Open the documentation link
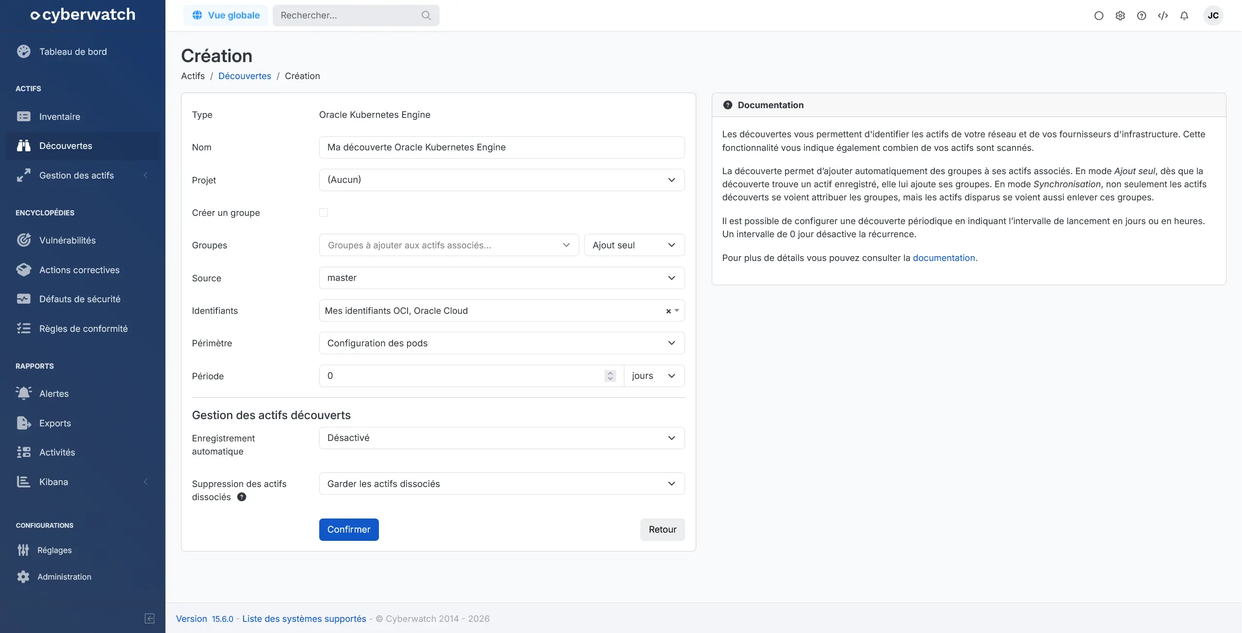This screenshot has width=1242, height=633. [x=944, y=258]
